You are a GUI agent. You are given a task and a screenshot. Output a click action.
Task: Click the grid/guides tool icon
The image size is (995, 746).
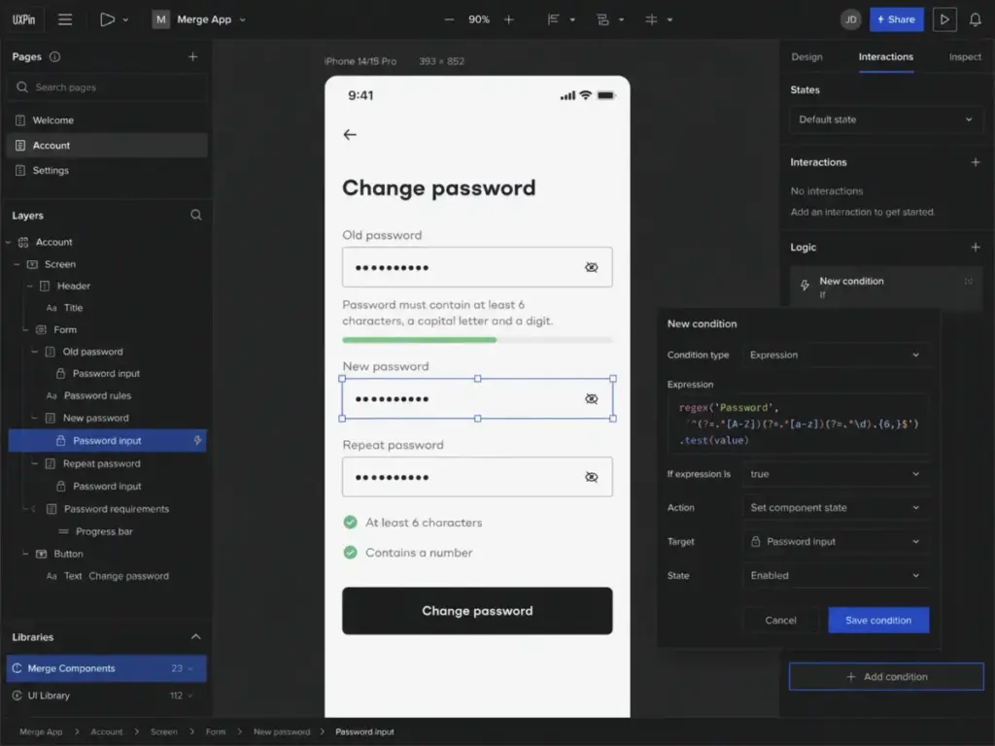651,19
